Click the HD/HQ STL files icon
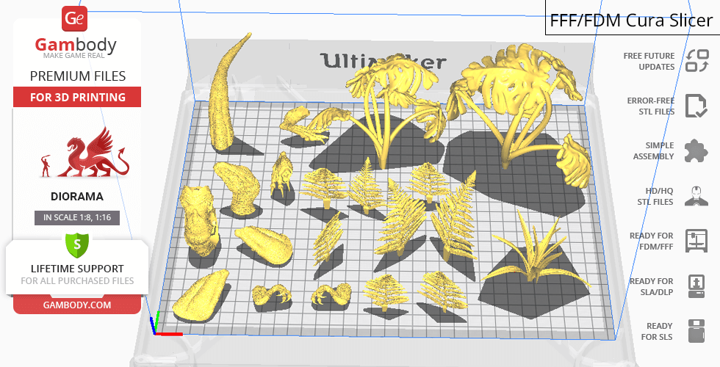Image resolution: width=720 pixels, height=367 pixels. [696, 196]
